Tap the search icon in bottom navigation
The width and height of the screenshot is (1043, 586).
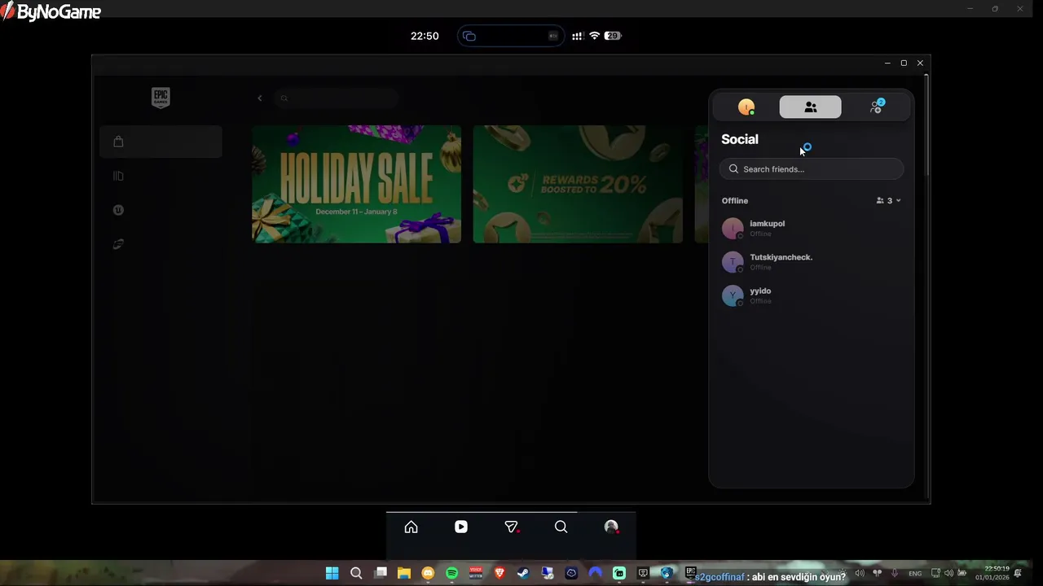pos(561,527)
